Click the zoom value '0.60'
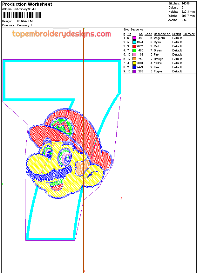 click(184, 20)
